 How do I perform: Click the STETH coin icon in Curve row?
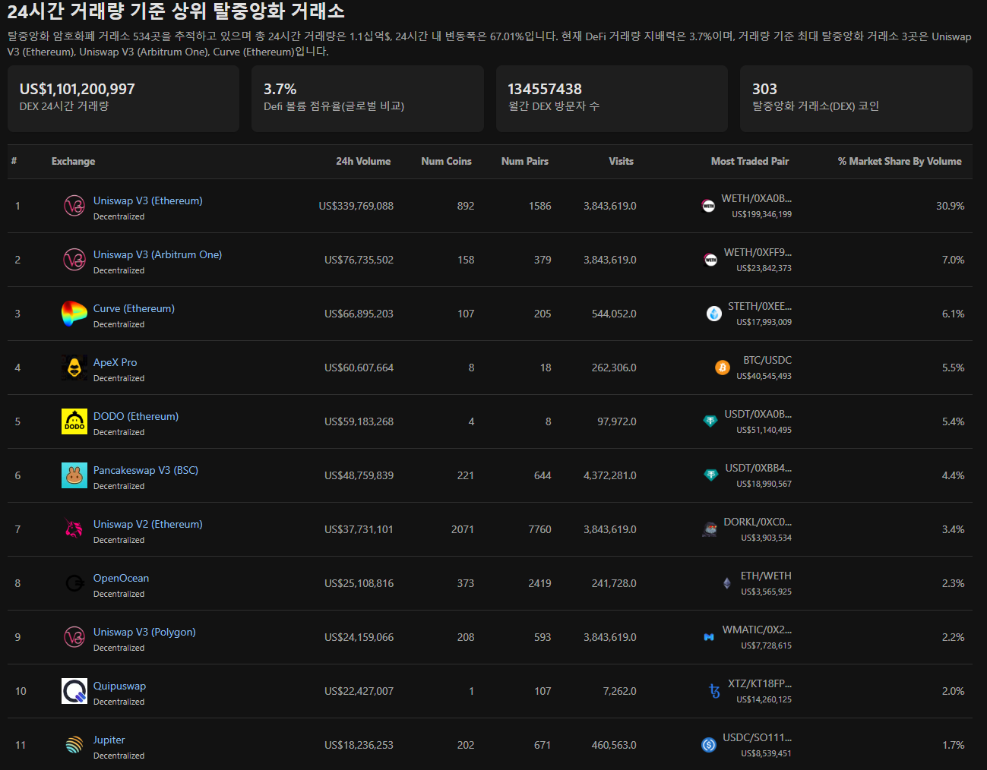(714, 314)
